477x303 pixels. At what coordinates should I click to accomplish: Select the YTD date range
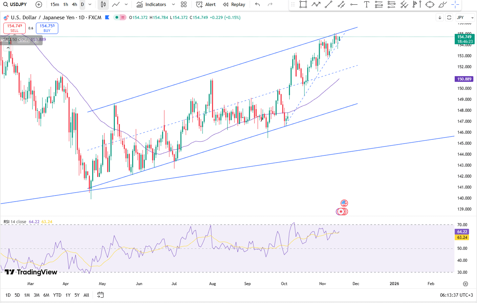[x=57, y=295]
